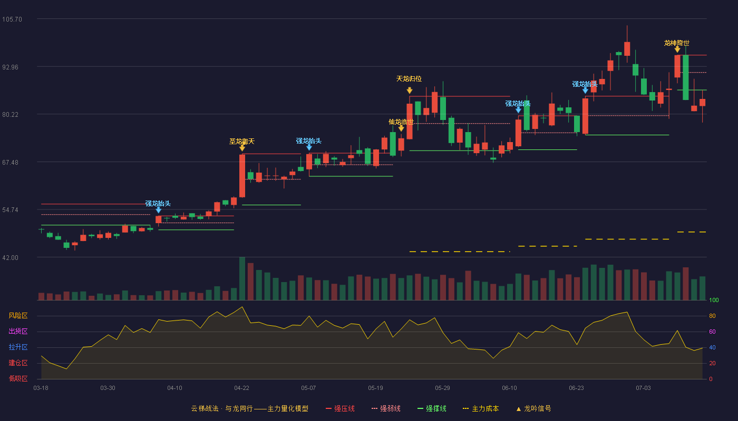The width and height of the screenshot is (738, 421).
Task: Click the 圣龙御天 signal arrow marker
Action: pos(242,148)
